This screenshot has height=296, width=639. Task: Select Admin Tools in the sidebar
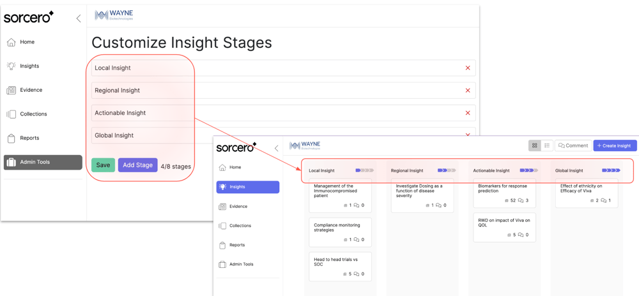coord(43,162)
